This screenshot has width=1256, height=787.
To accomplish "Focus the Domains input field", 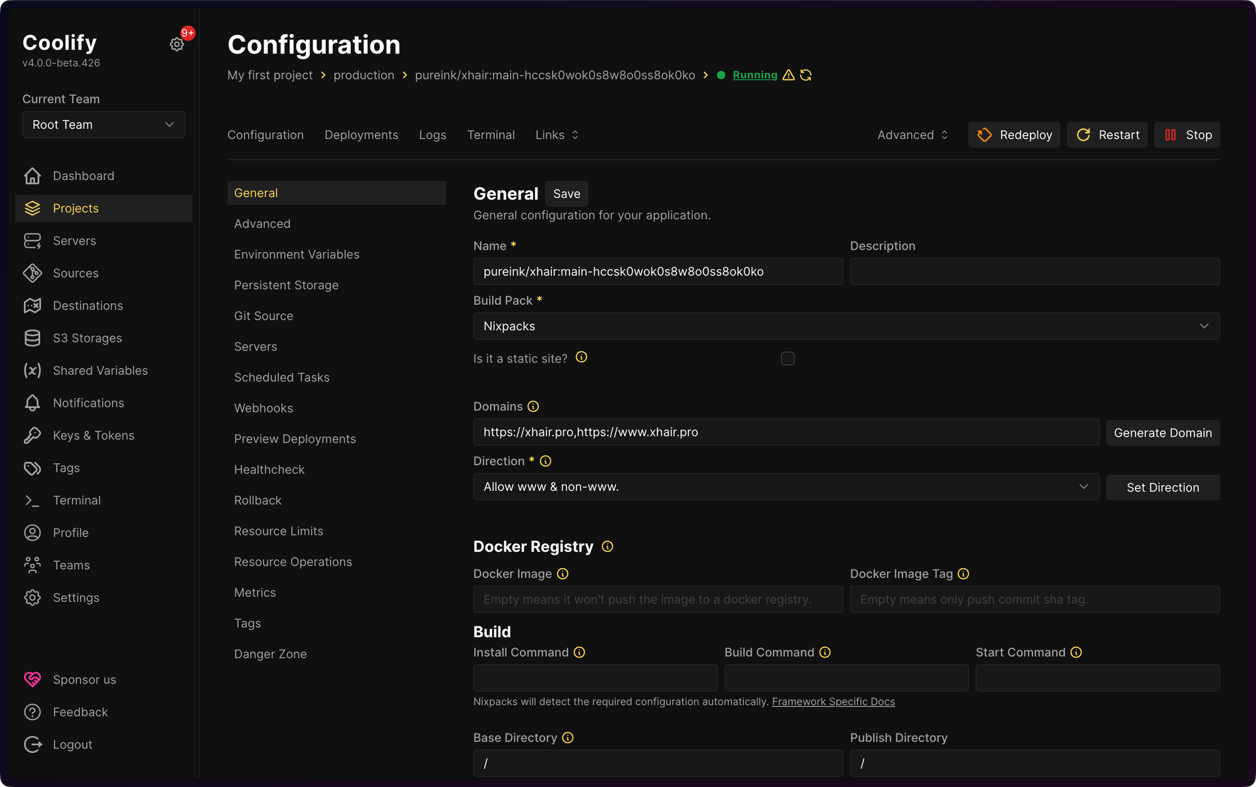I will 786,432.
